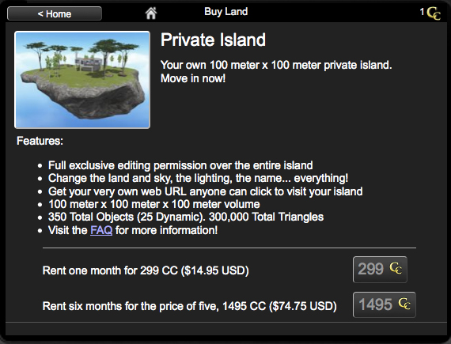Rent one month using the 299 CC button
The width and height of the screenshot is (451, 344).
380,270
